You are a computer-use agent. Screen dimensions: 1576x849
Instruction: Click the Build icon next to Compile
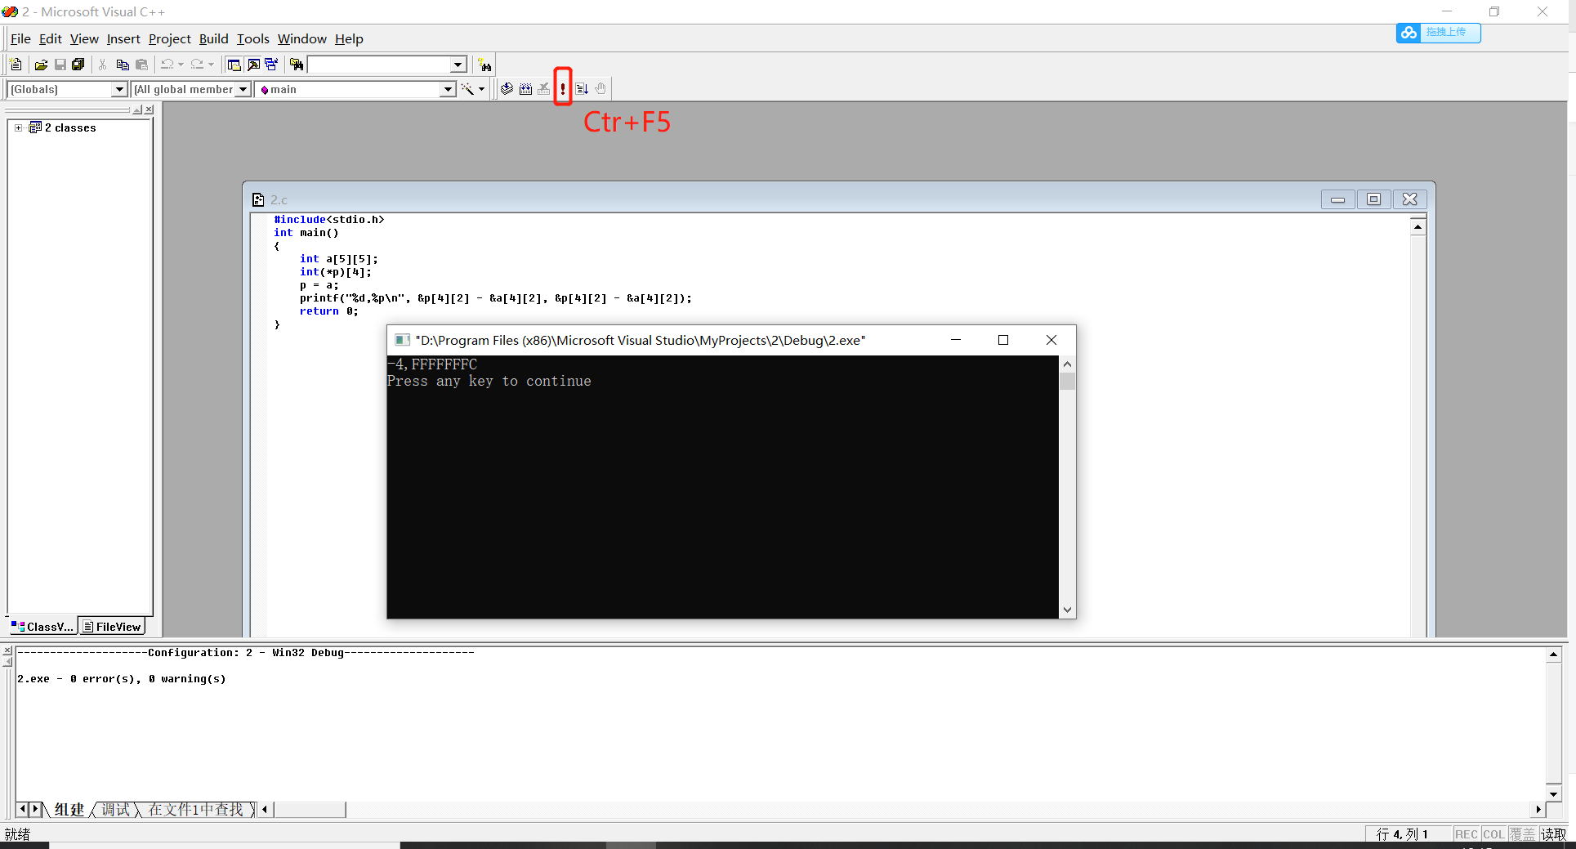525,88
